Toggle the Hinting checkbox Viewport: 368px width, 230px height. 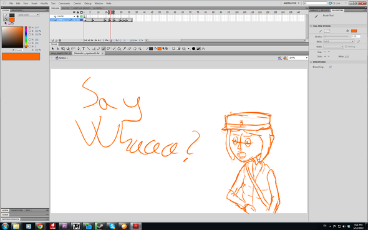click(346, 46)
